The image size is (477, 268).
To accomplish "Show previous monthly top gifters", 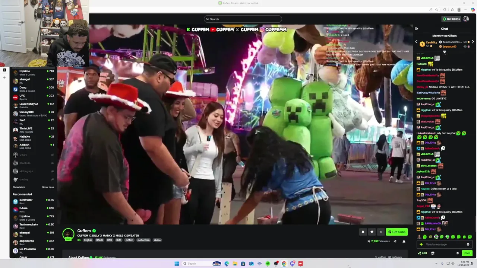I will click(417, 42).
